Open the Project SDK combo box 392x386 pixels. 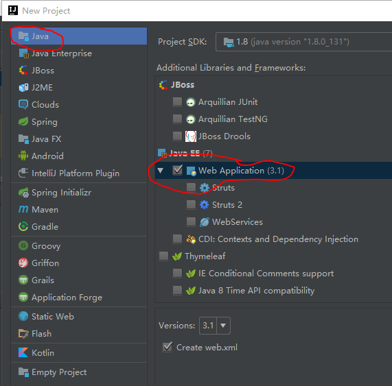303,42
